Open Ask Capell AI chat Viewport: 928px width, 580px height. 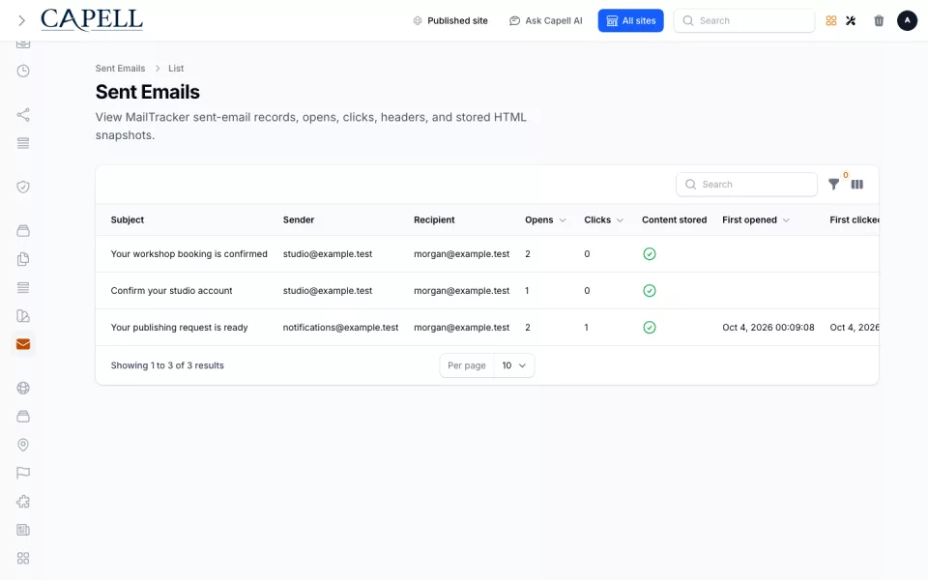(545, 20)
